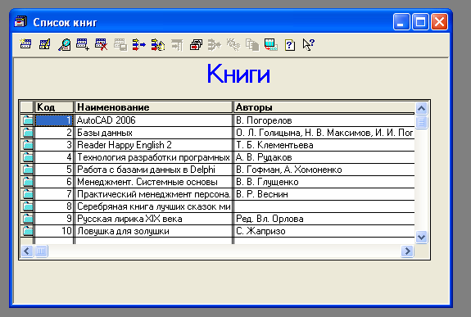471x317 pixels.
Task: Maximize the Список книг window
Action: (x=420, y=22)
